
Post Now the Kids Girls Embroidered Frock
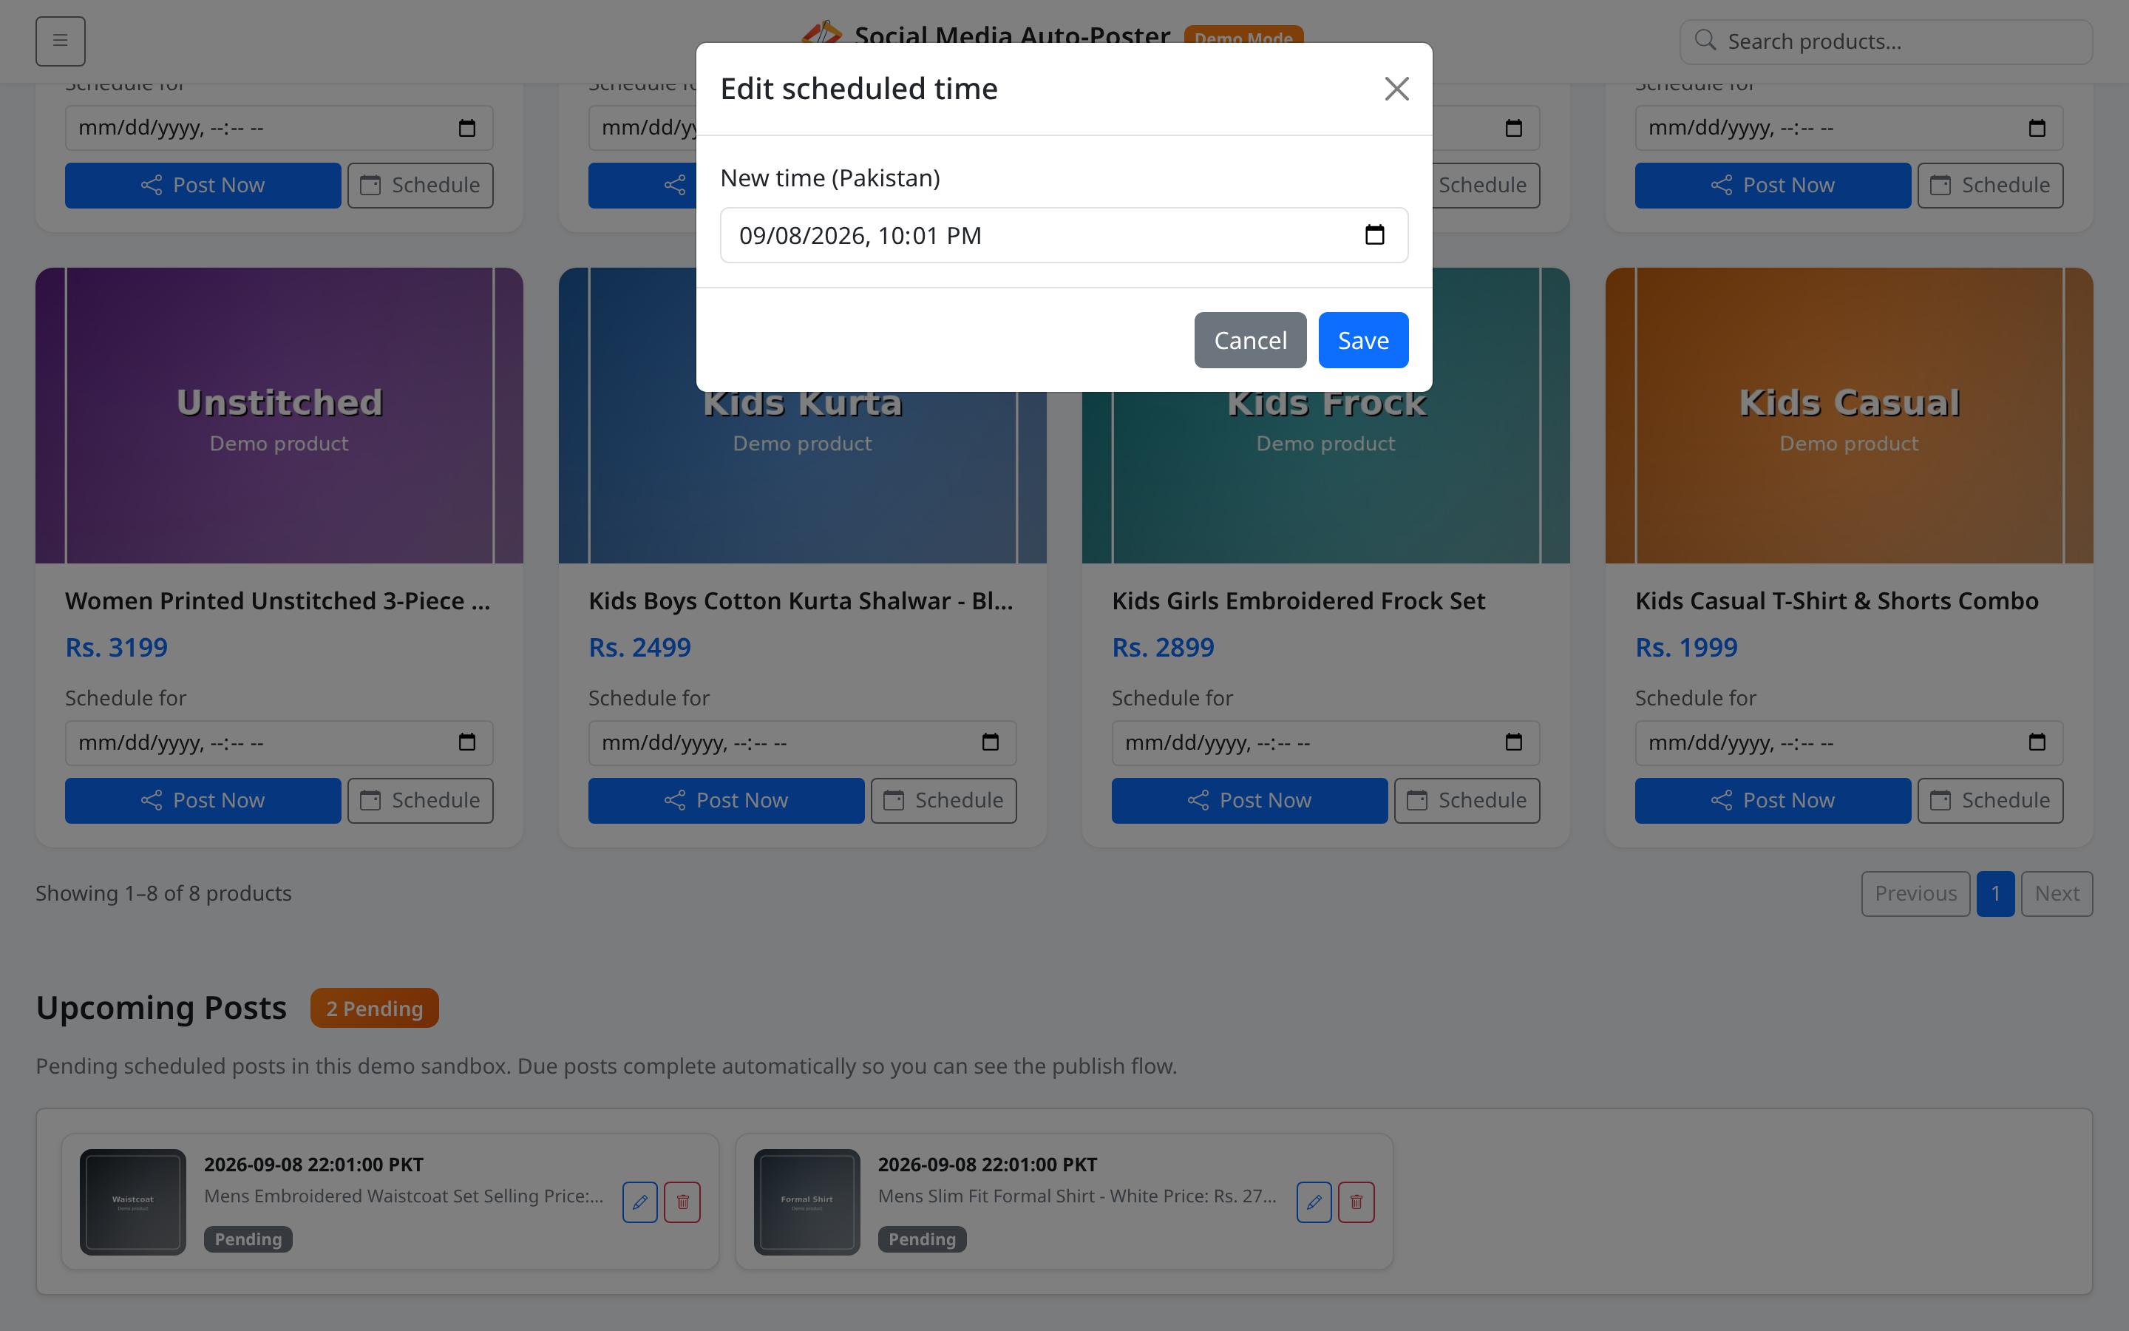click(1249, 800)
